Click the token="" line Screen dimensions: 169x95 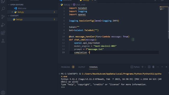74,27
